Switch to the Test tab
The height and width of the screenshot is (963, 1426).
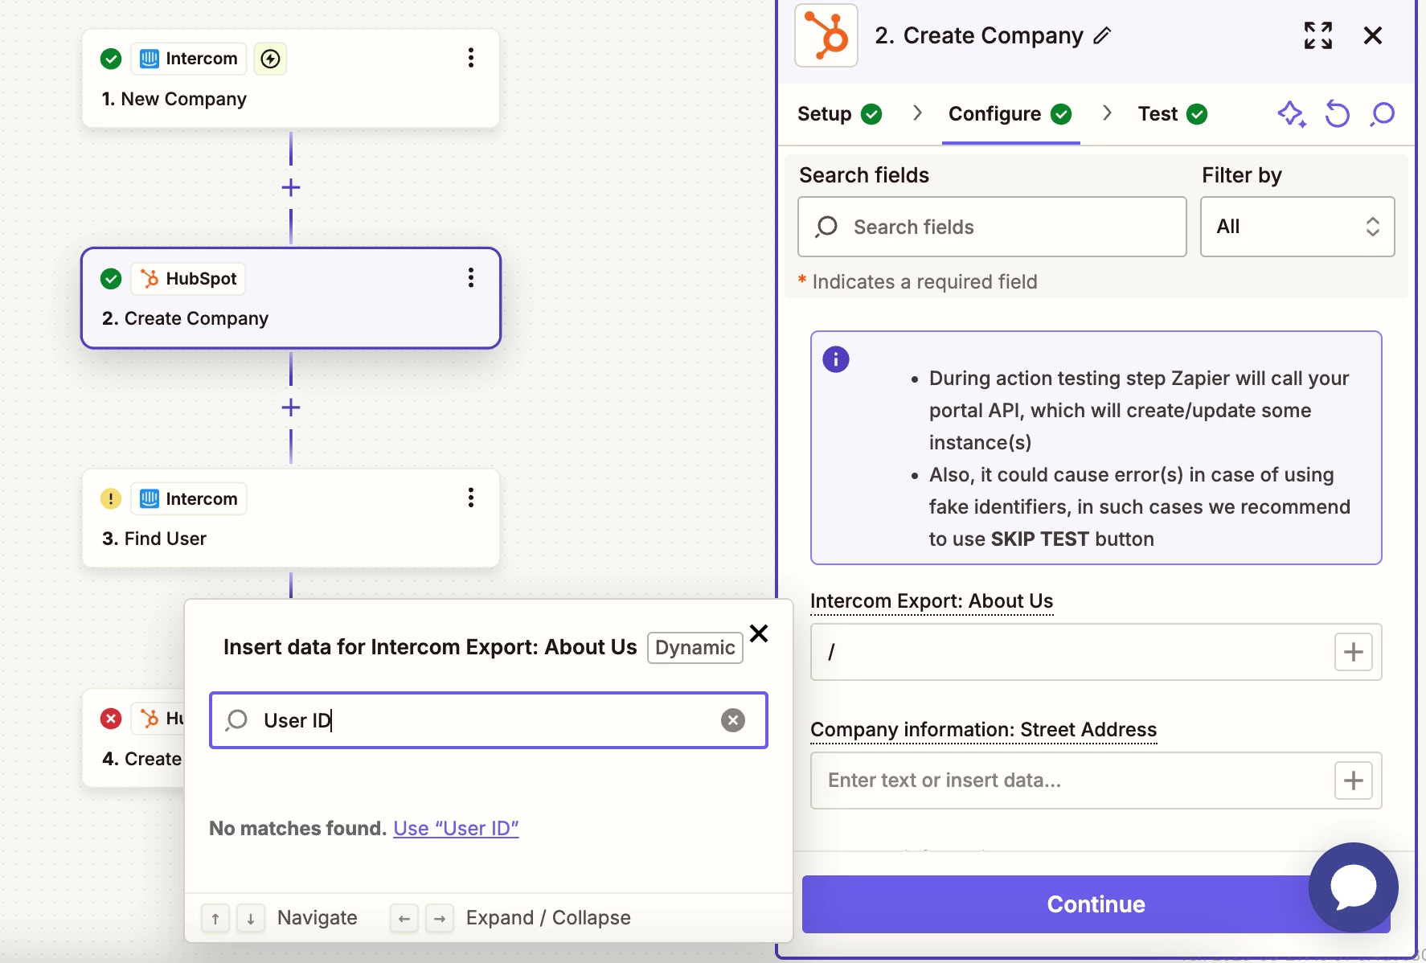coord(1173,114)
